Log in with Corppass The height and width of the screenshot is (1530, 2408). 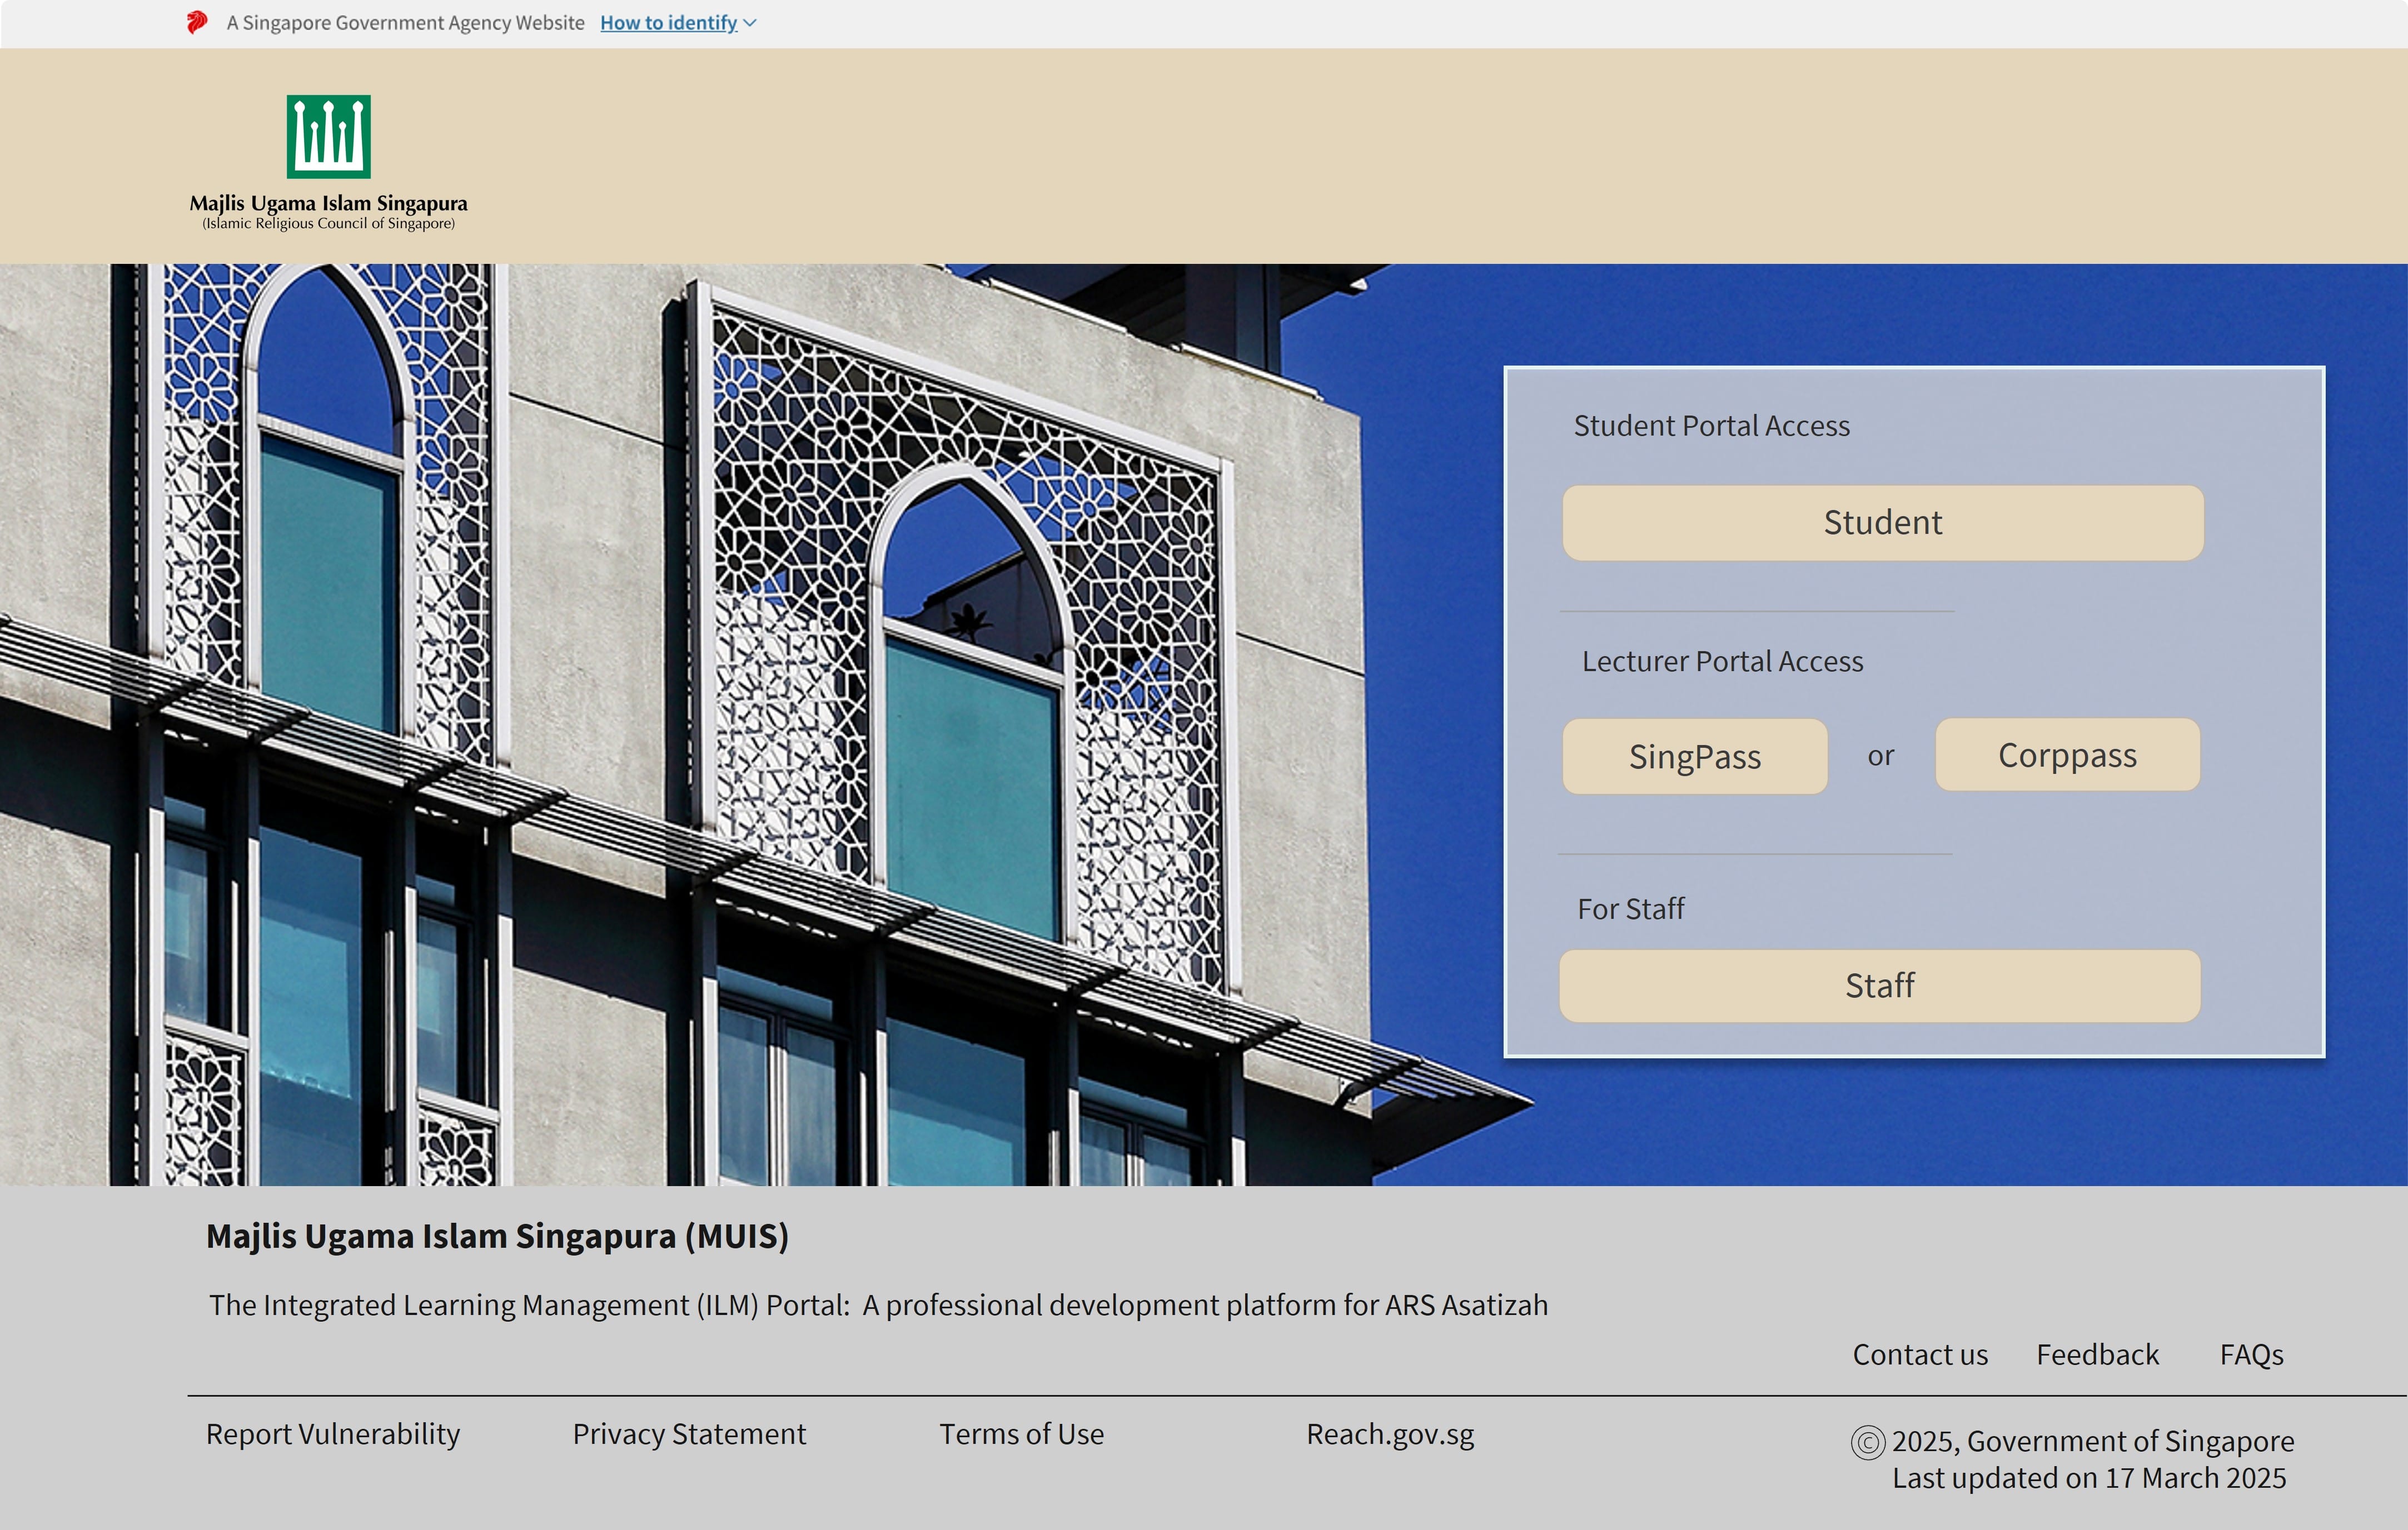pyautogui.click(x=2067, y=756)
